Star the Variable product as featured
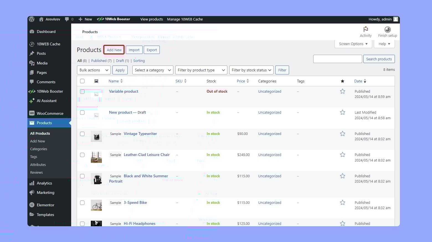The width and height of the screenshot is (432, 242). [x=343, y=91]
